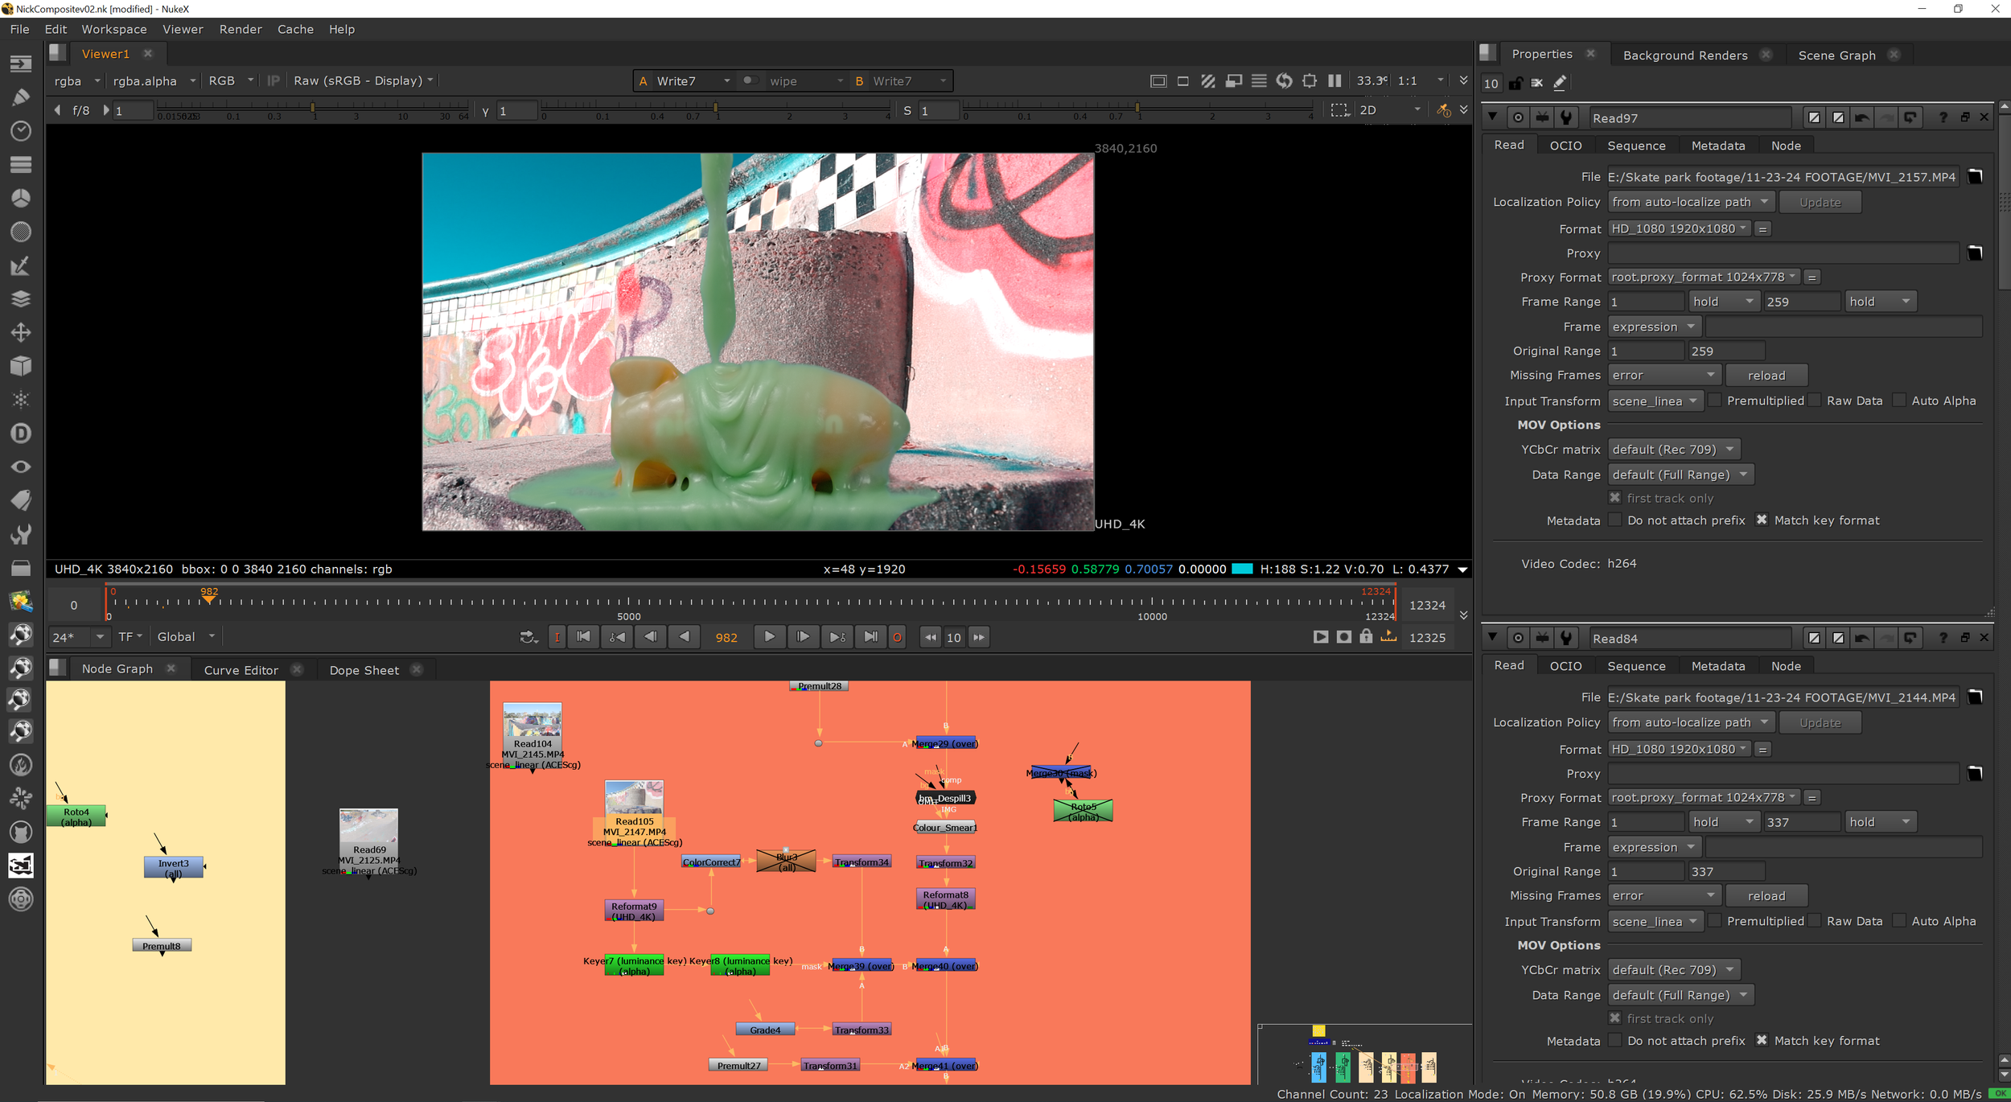
Task: Switch to the Curve Editor tab
Action: coord(241,669)
